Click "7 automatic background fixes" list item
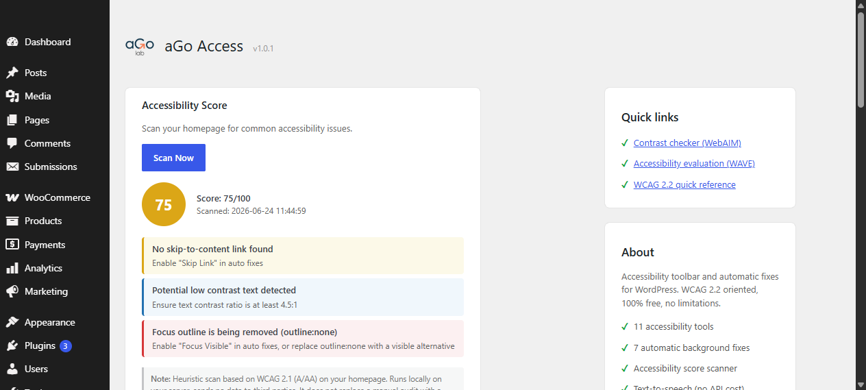Image resolution: width=866 pixels, height=390 pixels. pos(692,348)
